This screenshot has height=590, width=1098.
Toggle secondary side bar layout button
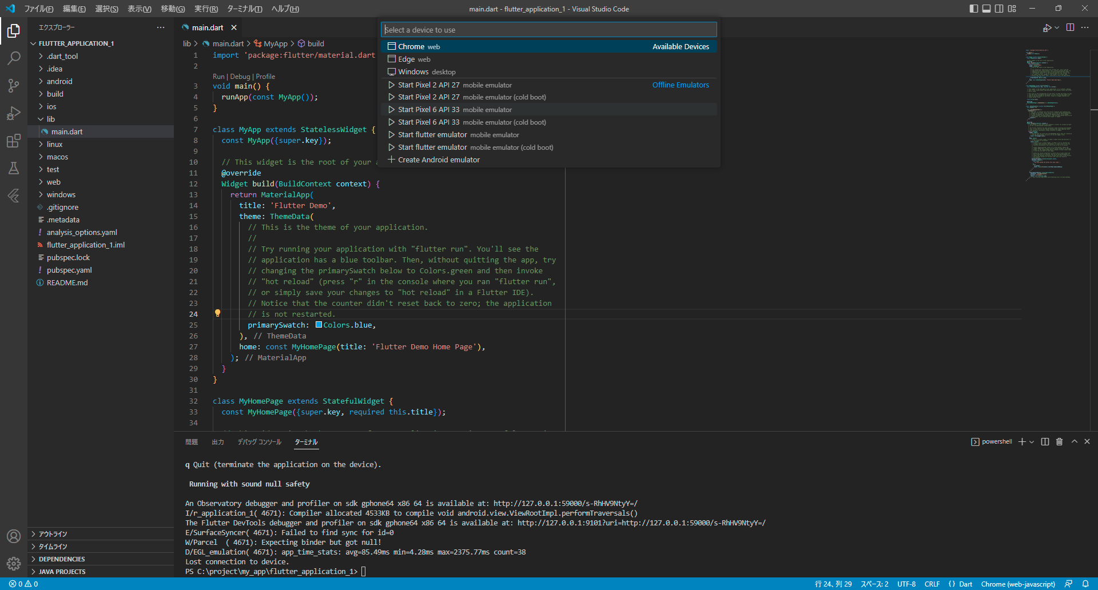tap(999, 9)
